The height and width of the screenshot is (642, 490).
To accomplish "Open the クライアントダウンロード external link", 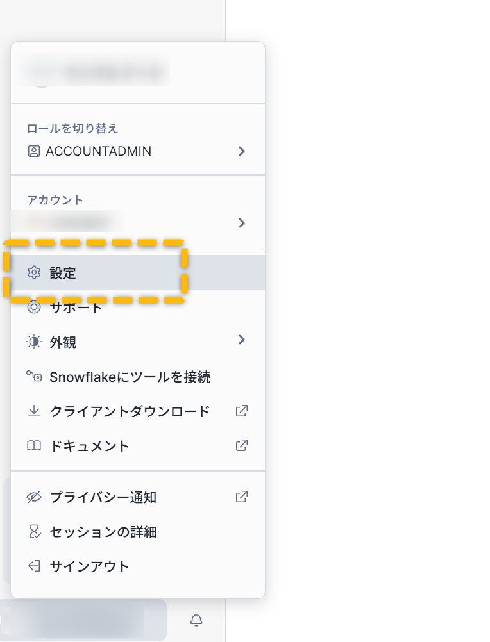I will pyautogui.click(x=242, y=411).
